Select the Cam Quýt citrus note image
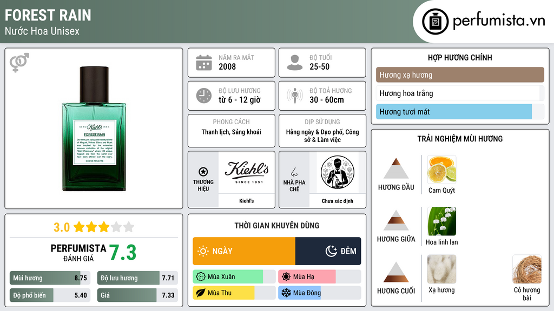The image size is (554, 311). coord(441,170)
